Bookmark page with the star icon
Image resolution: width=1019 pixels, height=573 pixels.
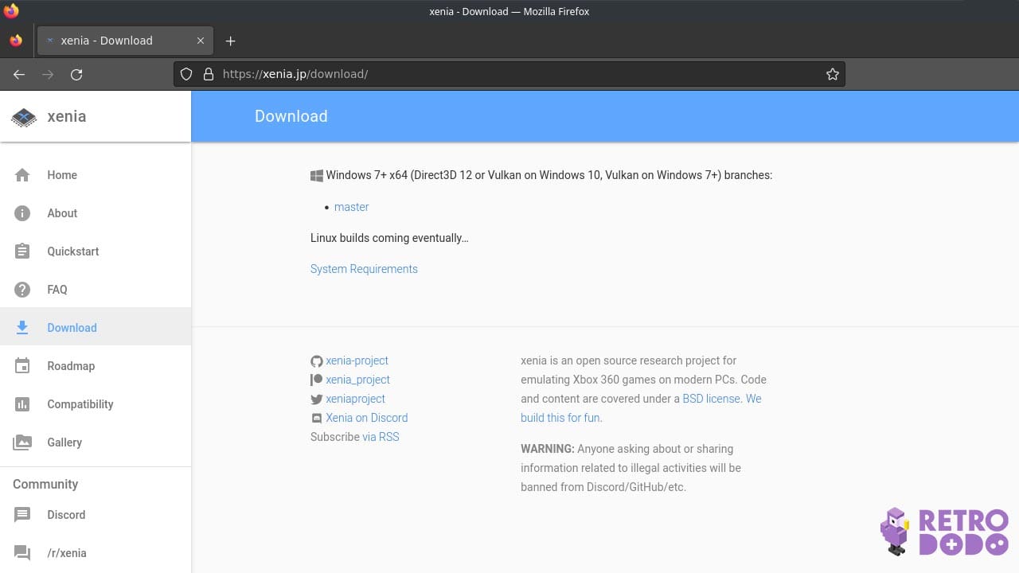click(833, 74)
